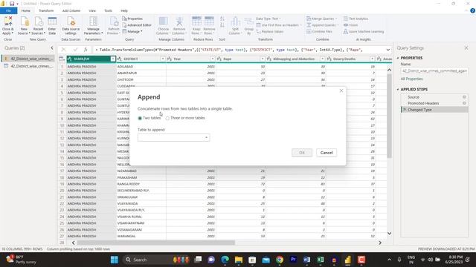Close the Query Settings pane
This screenshot has height=267, width=476.
tap(466, 47)
